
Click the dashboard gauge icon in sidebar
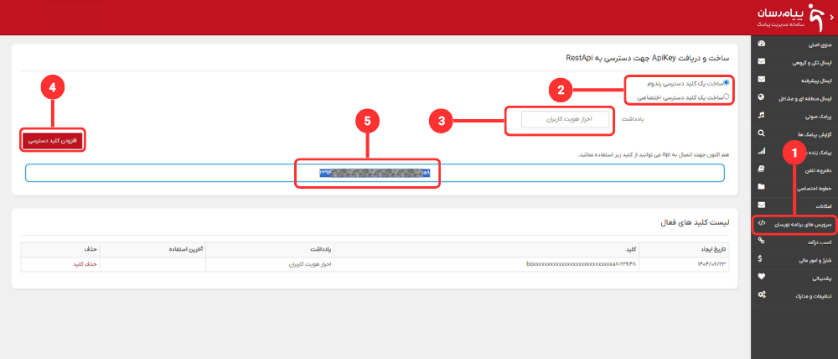pos(761,44)
